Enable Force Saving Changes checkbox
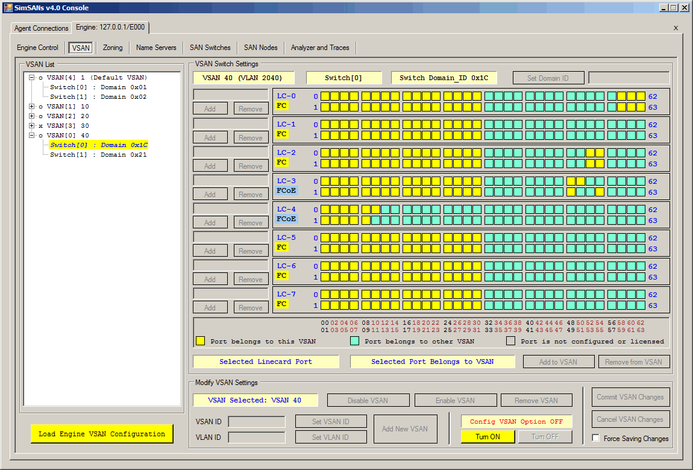Viewport: 693px width, 470px height. (596, 438)
